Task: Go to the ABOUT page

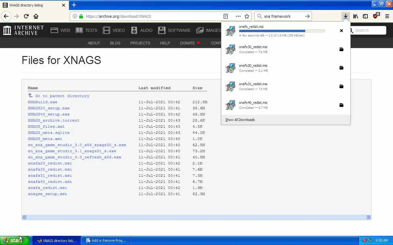Action: tap(94, 43)
